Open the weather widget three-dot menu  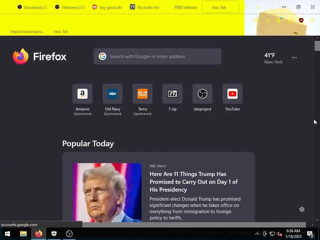click(x=294, y=57)
